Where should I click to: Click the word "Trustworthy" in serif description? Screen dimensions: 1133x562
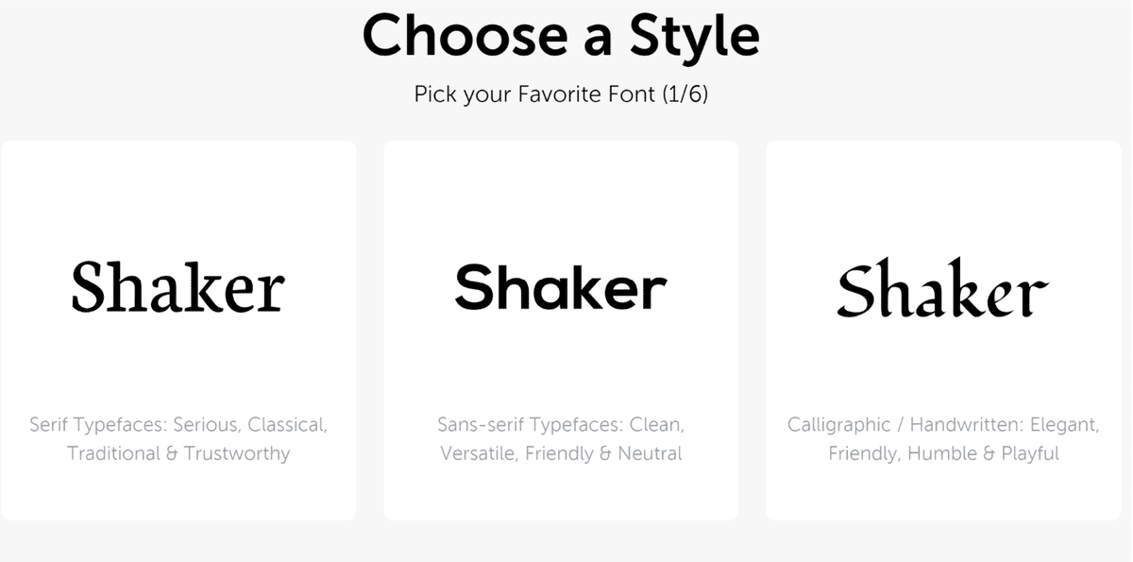click(x=237, y=453)
